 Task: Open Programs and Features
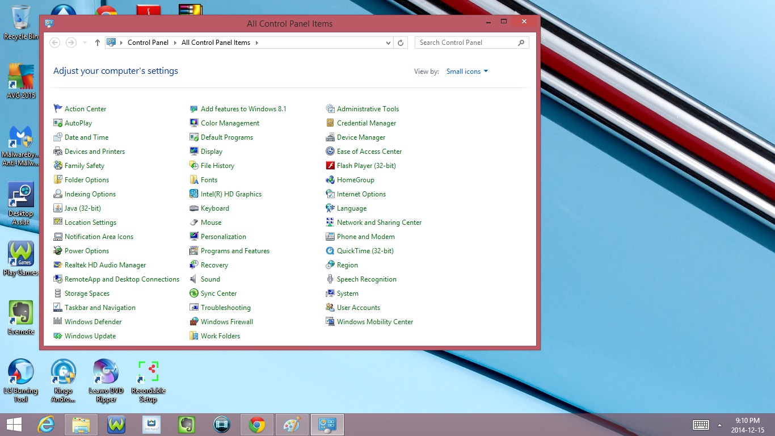pos(235,250)
